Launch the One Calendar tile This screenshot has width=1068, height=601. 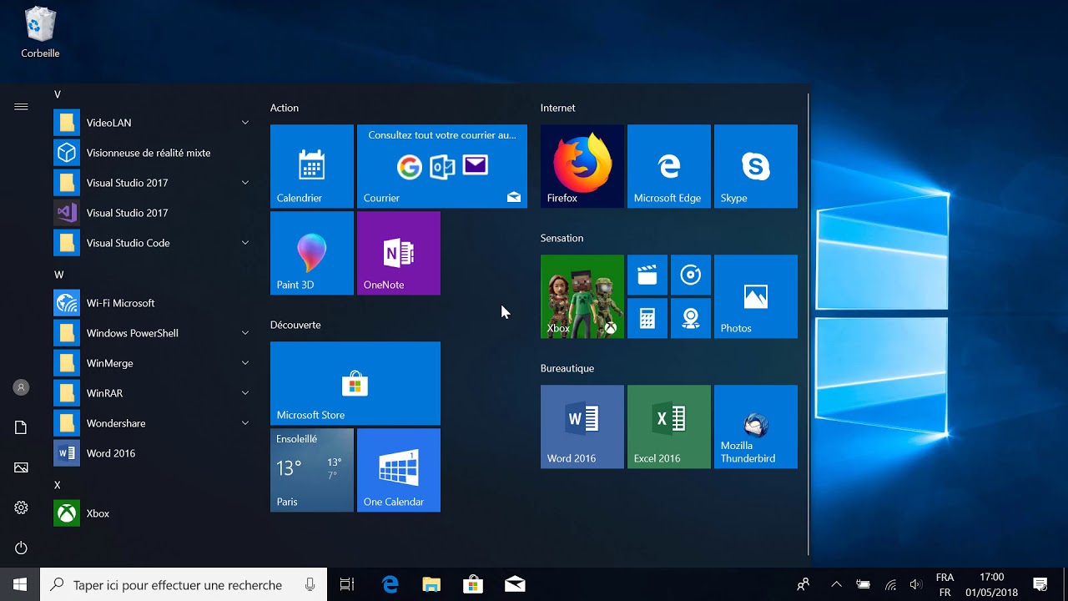[x=399, y=470]
